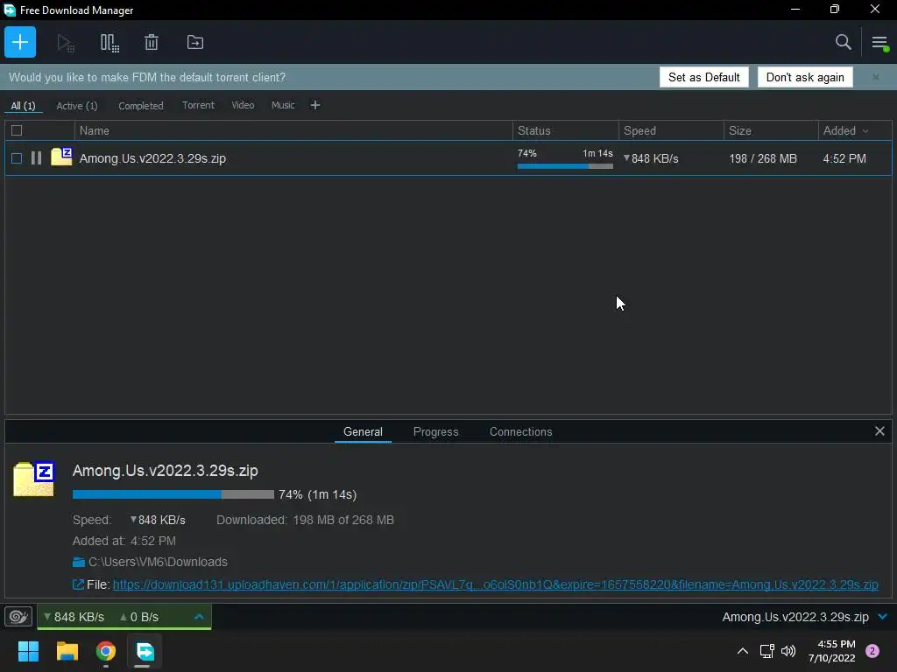Switch to the Active (1) filter tab
Screen dimensions: 897x672
(77, 106)
